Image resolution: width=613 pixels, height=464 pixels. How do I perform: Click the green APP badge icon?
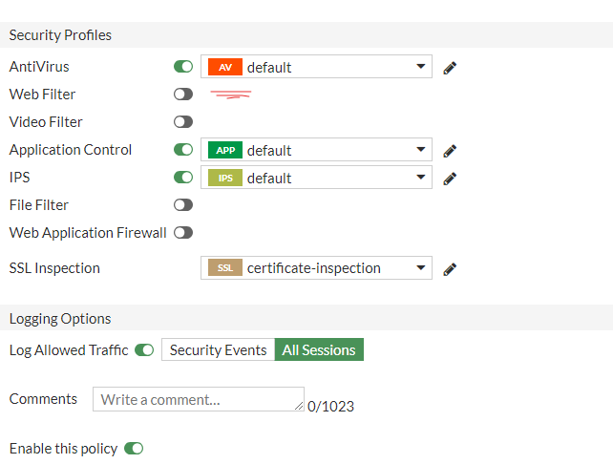pyautogui.click(x=224, y=151)
